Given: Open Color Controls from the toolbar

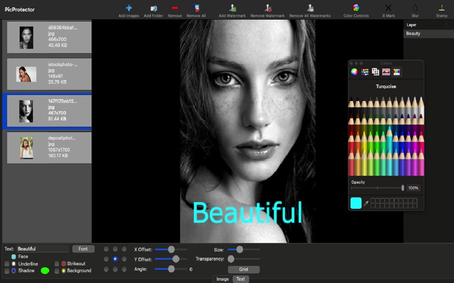Looking at the screenshot, I should click(356, 8).
